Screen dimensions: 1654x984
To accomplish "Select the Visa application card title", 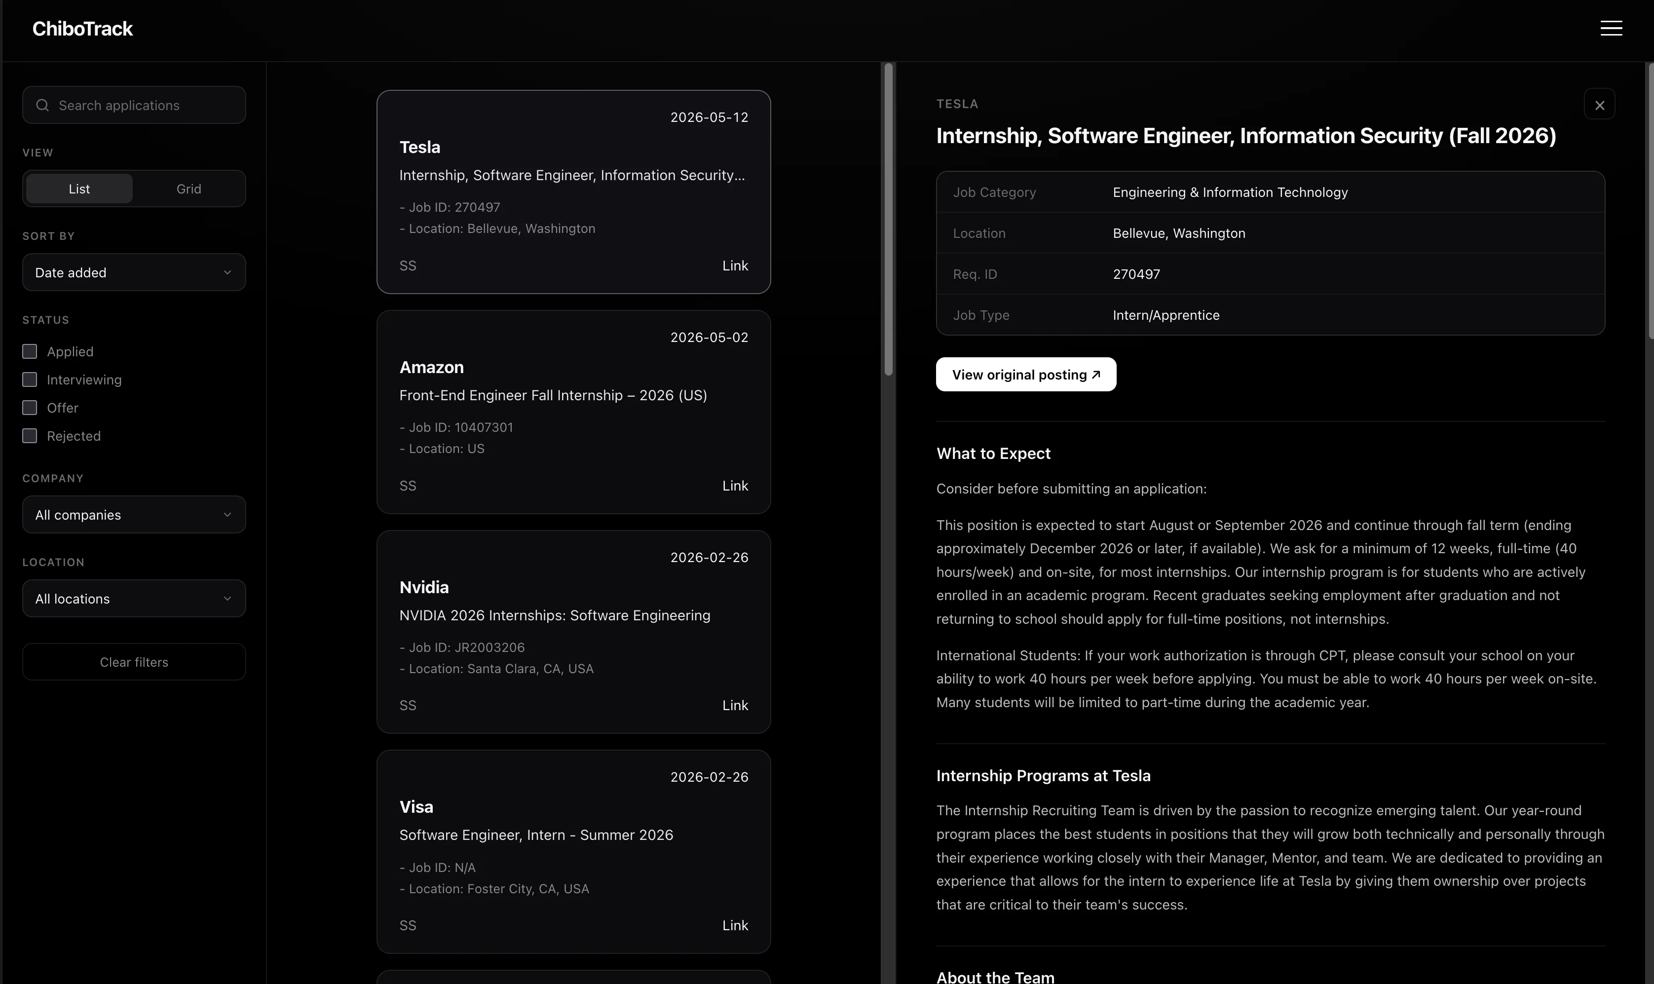I will coord(416,807).
